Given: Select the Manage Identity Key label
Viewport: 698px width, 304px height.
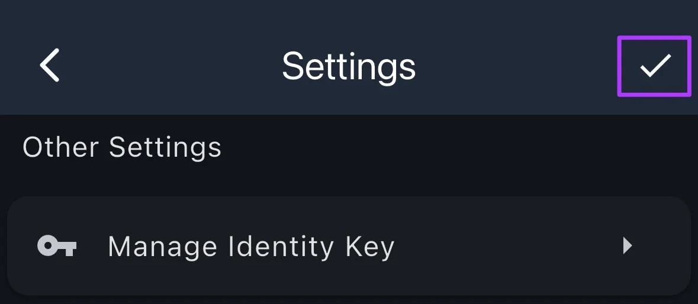Looking at the screenshot, I should [251, 246].
